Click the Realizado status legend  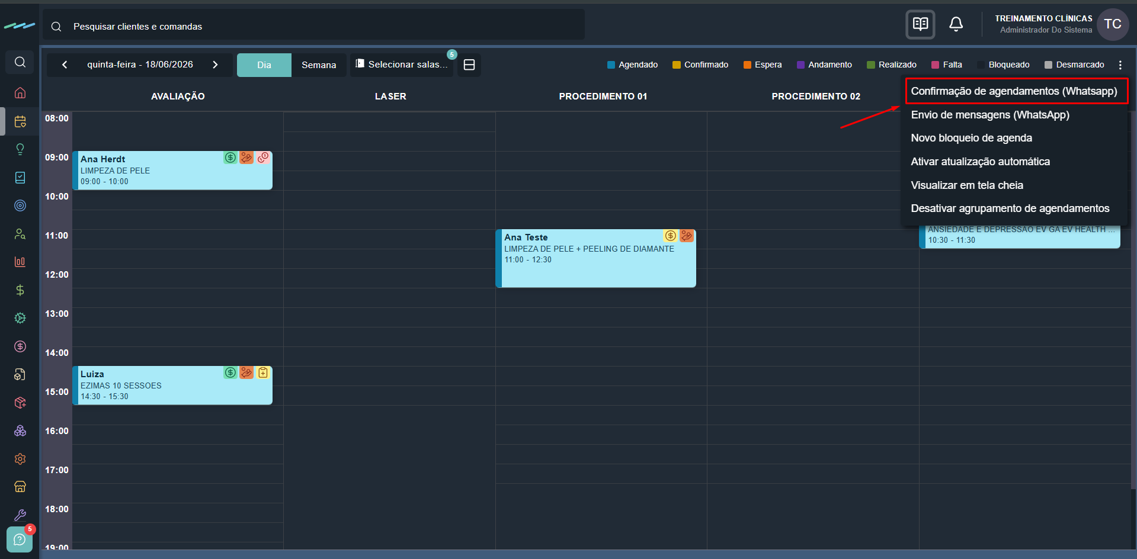[892, 65]
